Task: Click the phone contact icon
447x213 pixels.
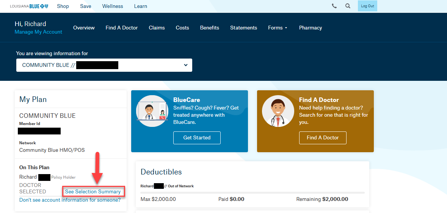Action: point(334,6)
